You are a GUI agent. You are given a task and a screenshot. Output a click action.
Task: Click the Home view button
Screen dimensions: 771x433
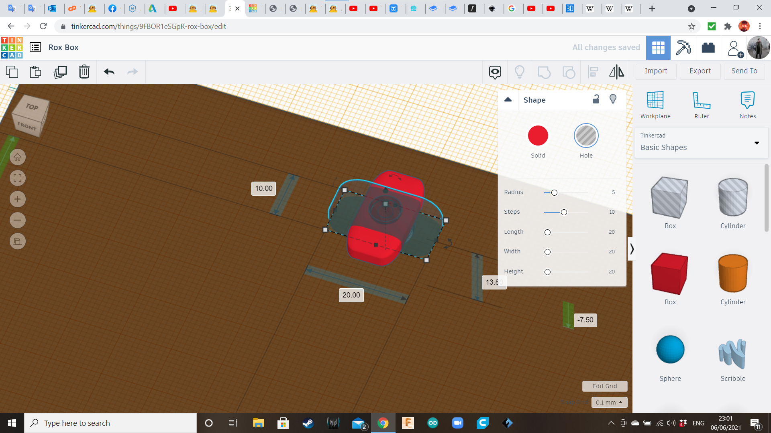(18, 157)
